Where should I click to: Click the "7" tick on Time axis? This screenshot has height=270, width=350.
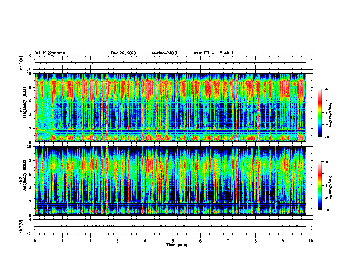click(228, 241)
